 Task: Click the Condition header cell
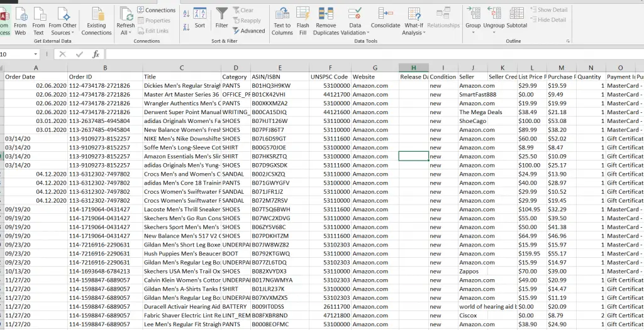(x=443, y=77)
